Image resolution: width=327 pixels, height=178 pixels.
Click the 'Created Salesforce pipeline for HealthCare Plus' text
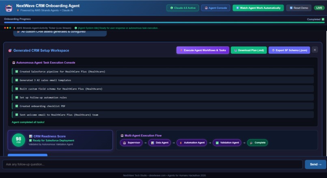[x=62, y=72]
